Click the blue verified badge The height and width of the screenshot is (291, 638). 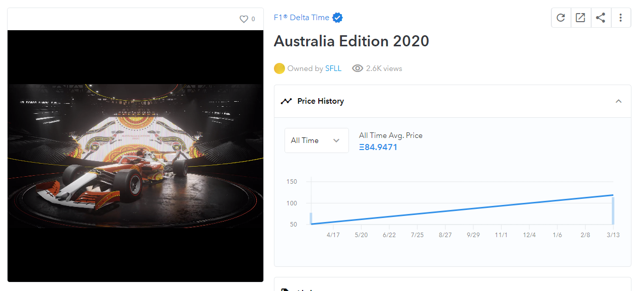[x=338, y=18]
